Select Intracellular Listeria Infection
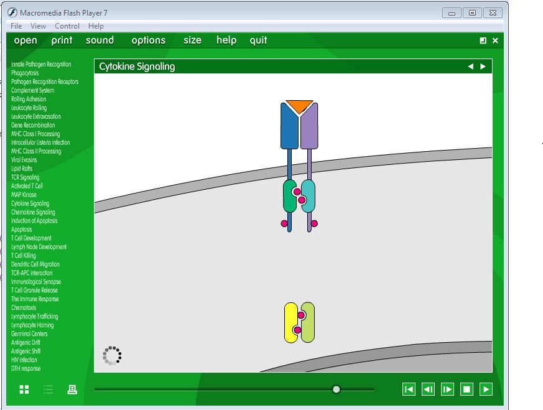Image resolution: width=543 pixels, height=410 pixels. (x=40, y=142)
